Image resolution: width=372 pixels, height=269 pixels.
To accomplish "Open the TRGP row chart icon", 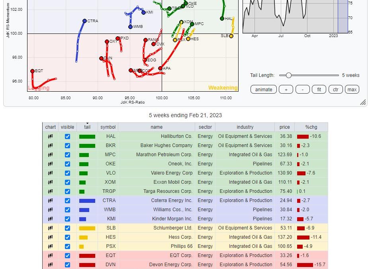I will click(x=50, y=191).
